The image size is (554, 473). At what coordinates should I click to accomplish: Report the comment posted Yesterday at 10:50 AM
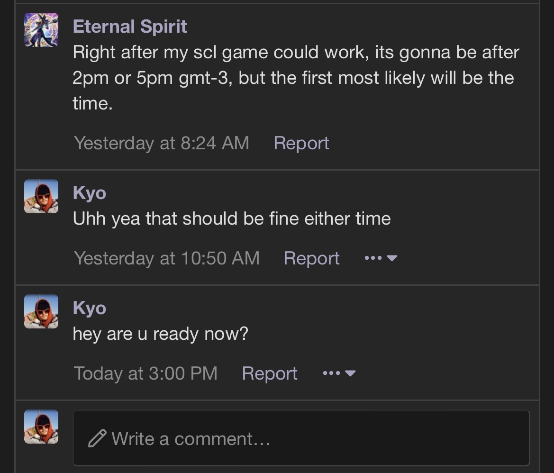pos(311,258)
